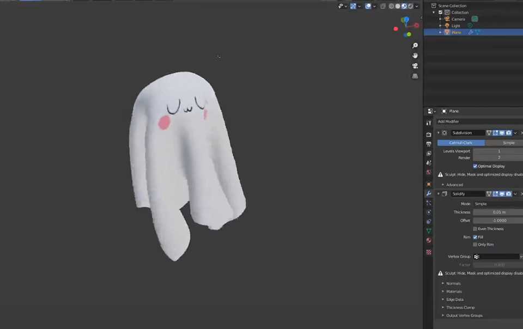This screenshot has height=329, width=523.
Task: Toggle Optimal Display checkbox
Action: 475,166
